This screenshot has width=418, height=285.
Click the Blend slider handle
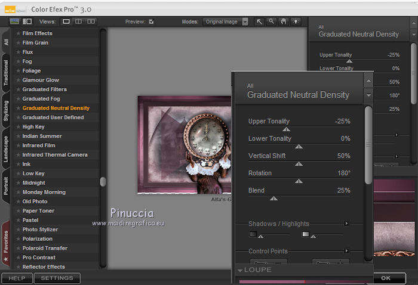click(x=273, y=198)
